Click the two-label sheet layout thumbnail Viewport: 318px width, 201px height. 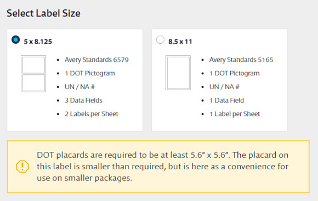click(33, 74)
